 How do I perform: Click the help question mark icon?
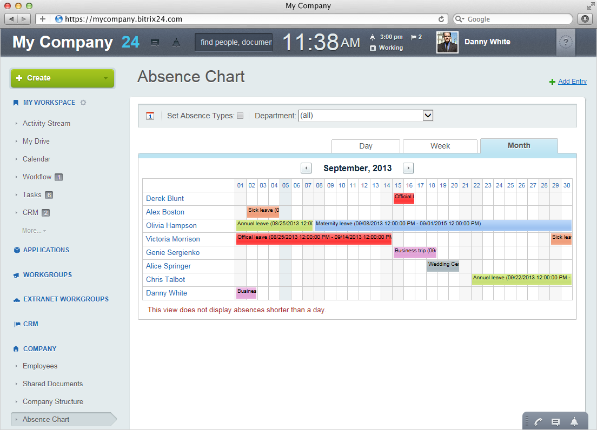point(566,43)
